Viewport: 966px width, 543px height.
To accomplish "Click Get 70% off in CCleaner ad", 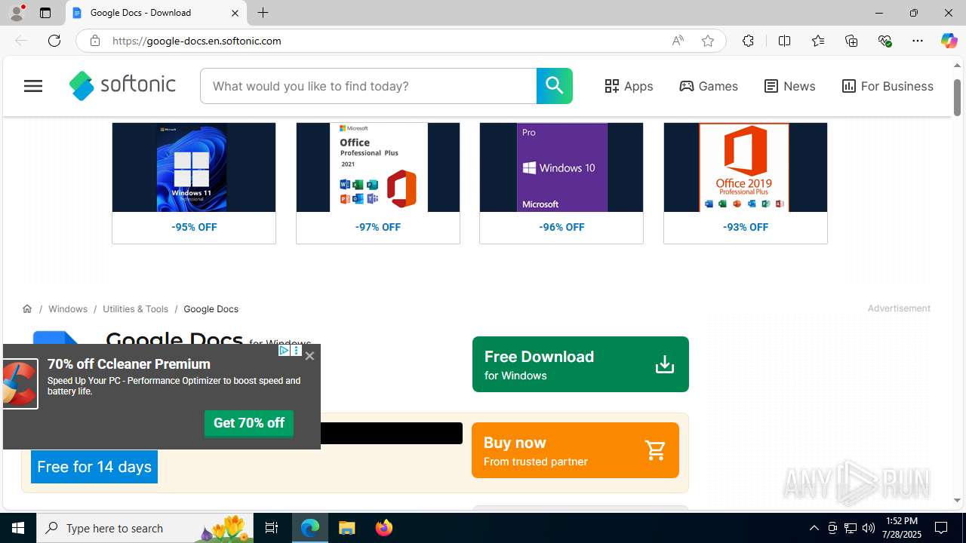I will click(249, 423).
